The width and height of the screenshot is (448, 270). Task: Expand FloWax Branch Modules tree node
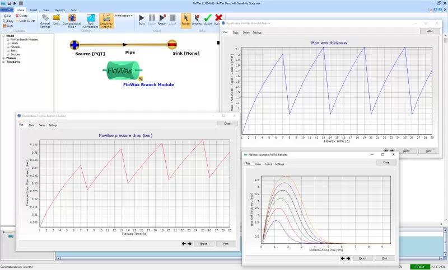[x=8, y=40]
